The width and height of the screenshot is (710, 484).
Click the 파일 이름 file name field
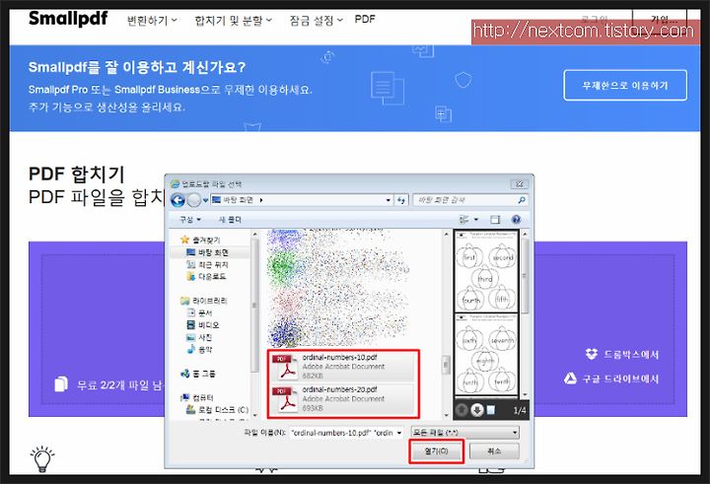pos(343,433)
